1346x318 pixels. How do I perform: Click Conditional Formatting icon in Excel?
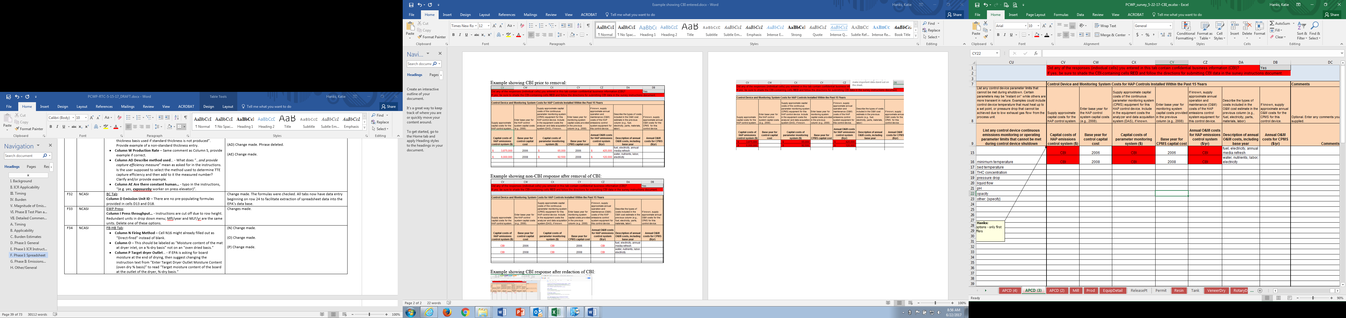(1186, 26)
